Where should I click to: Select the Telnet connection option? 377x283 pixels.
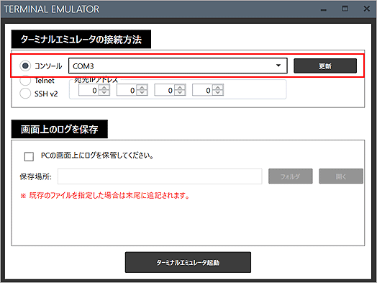25,81
